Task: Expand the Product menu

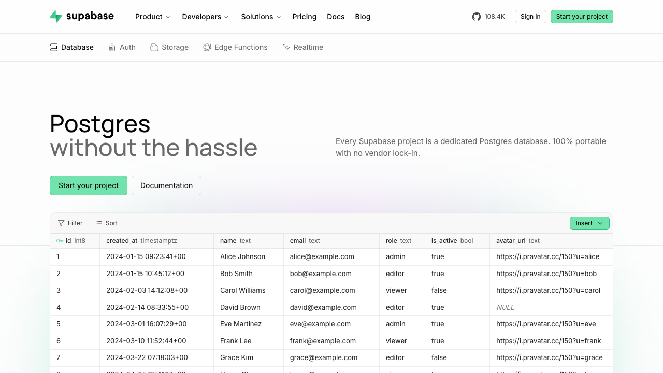Action: (153, 17)
